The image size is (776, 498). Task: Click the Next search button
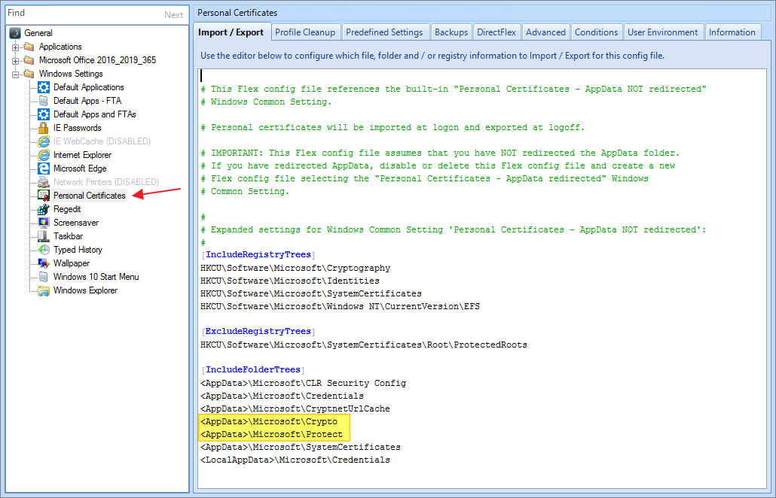[173, 15]
